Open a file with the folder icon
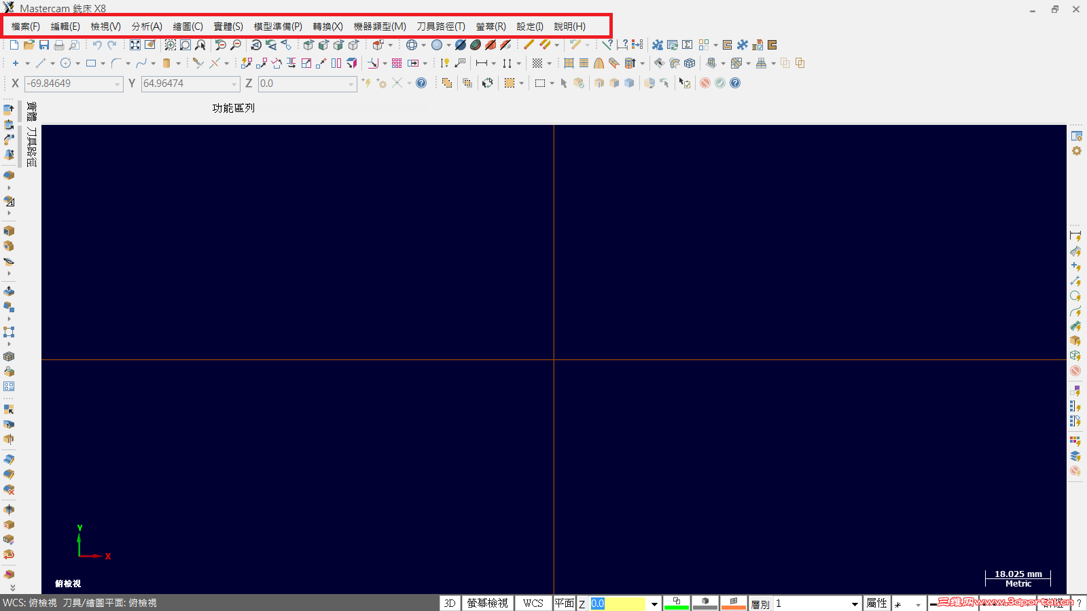 29,45
